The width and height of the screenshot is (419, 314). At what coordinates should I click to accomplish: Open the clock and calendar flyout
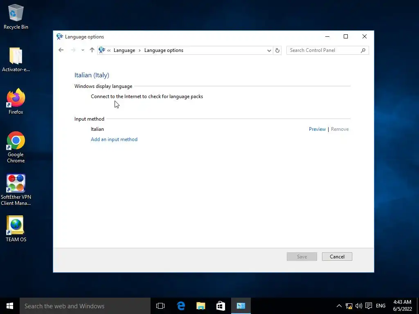click(402, 306)
